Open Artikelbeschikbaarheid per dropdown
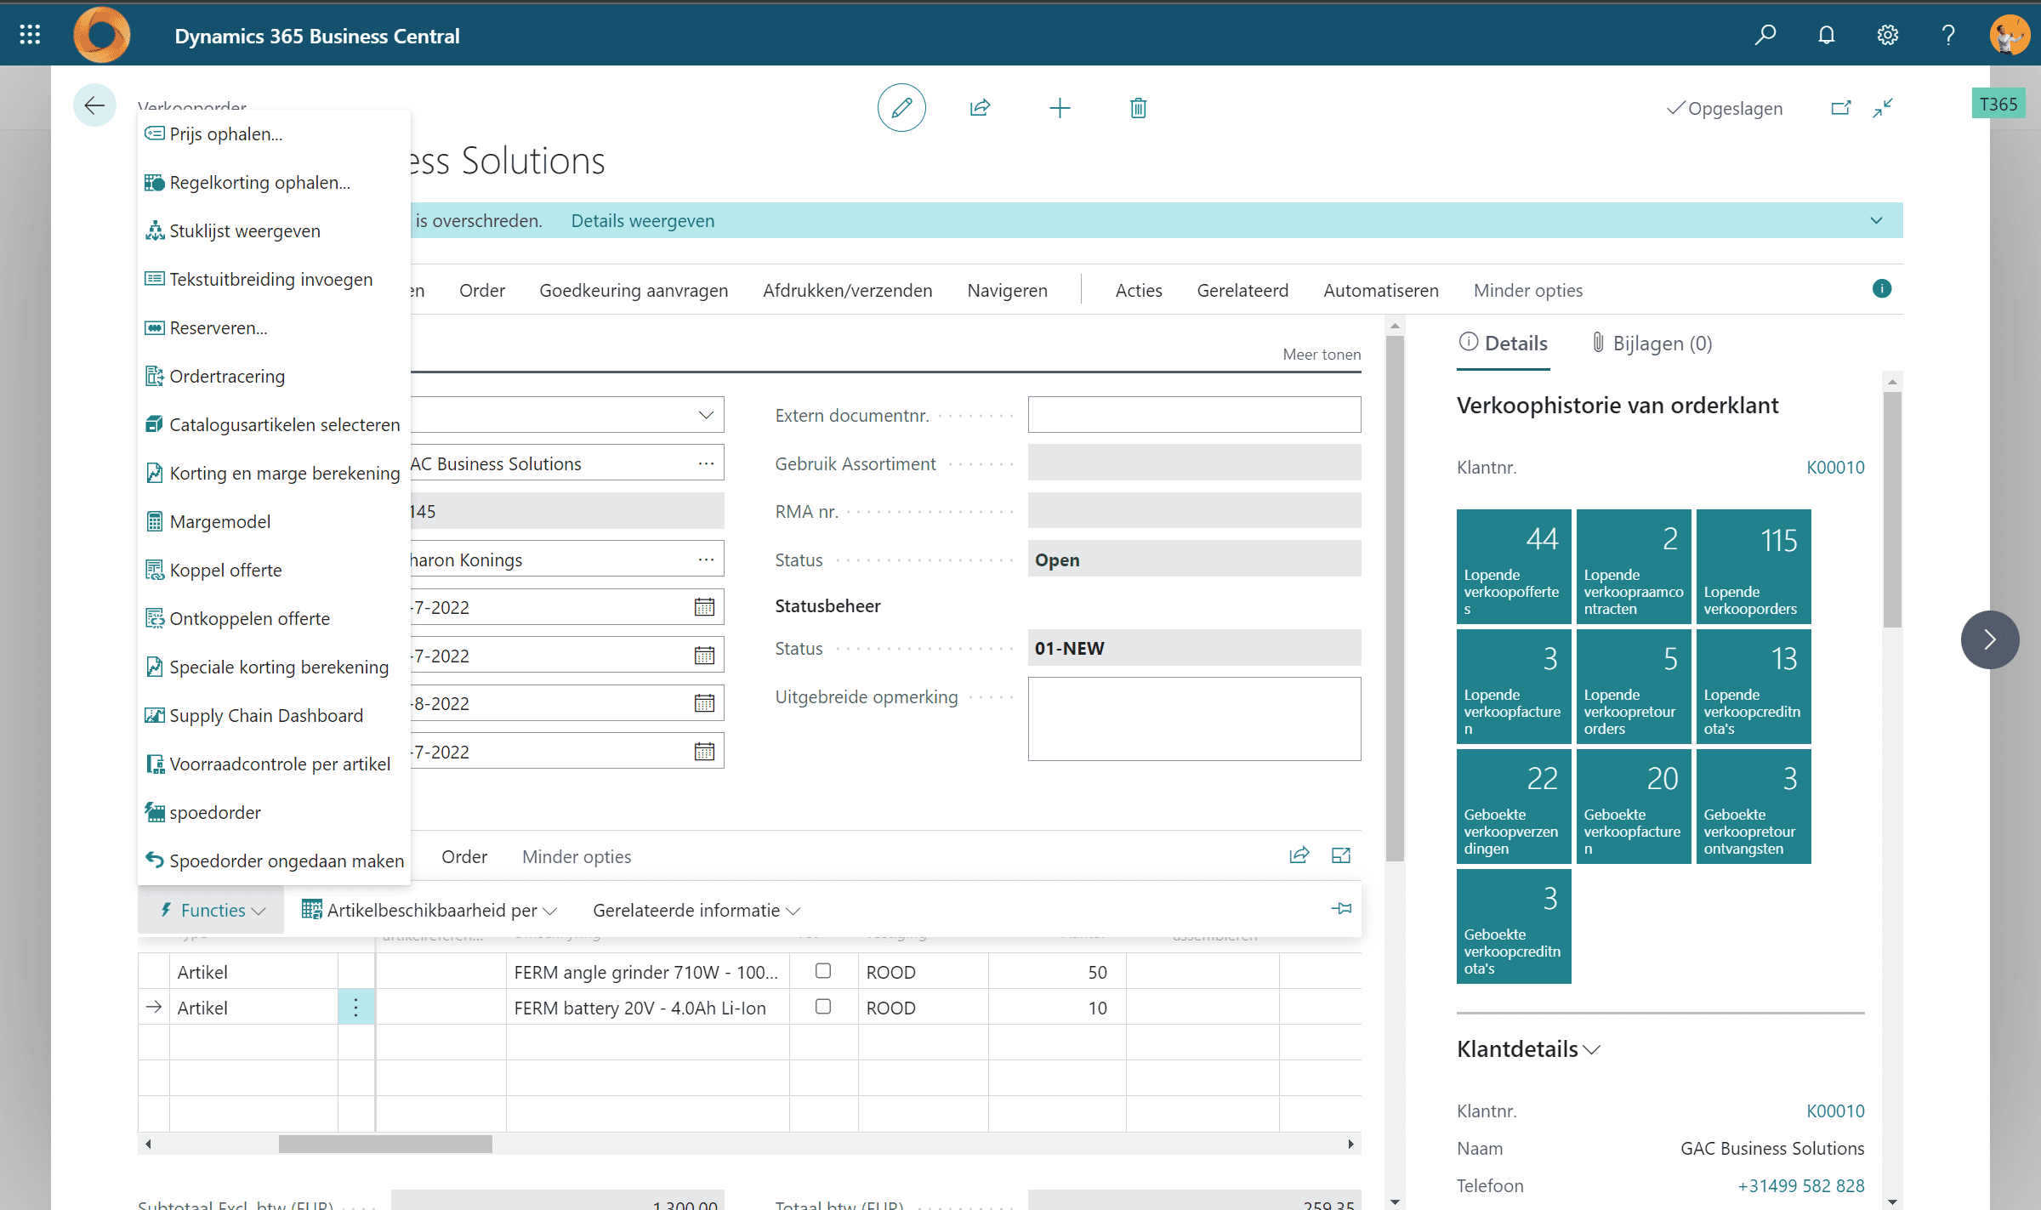 coord(429,910)
